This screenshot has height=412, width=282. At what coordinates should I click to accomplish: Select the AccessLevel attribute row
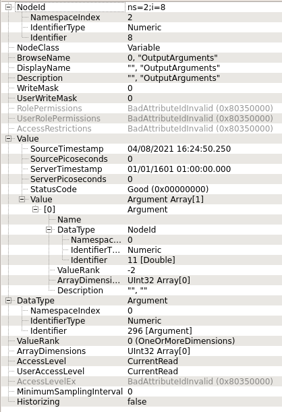[x=142, y=361]
